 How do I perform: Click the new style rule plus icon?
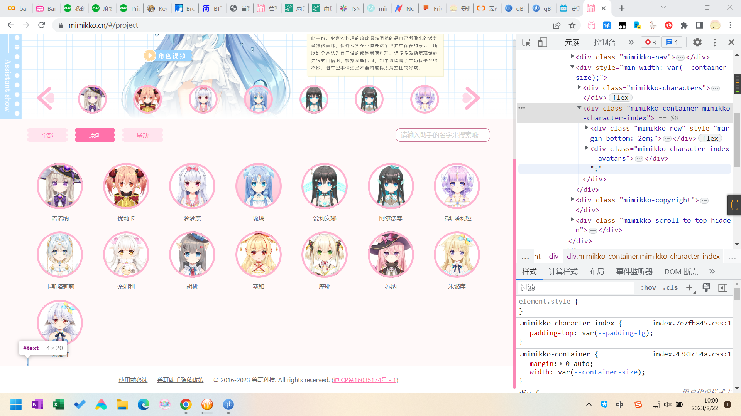point(689,288)
